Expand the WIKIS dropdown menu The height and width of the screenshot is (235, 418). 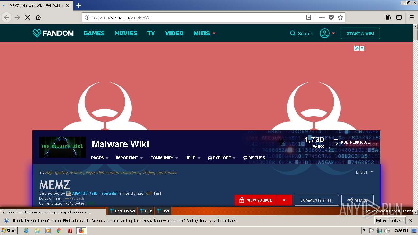coord(204,33)
